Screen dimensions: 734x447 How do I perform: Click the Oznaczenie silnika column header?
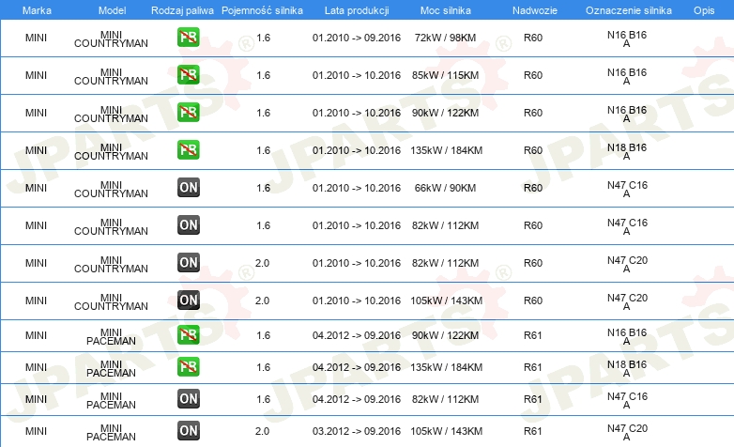pyautogui.click(x=628, y=10)
